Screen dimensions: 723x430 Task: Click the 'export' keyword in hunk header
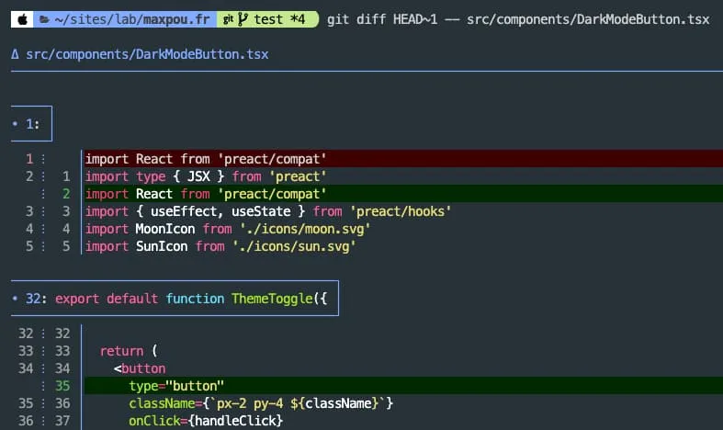click(77, 299)
